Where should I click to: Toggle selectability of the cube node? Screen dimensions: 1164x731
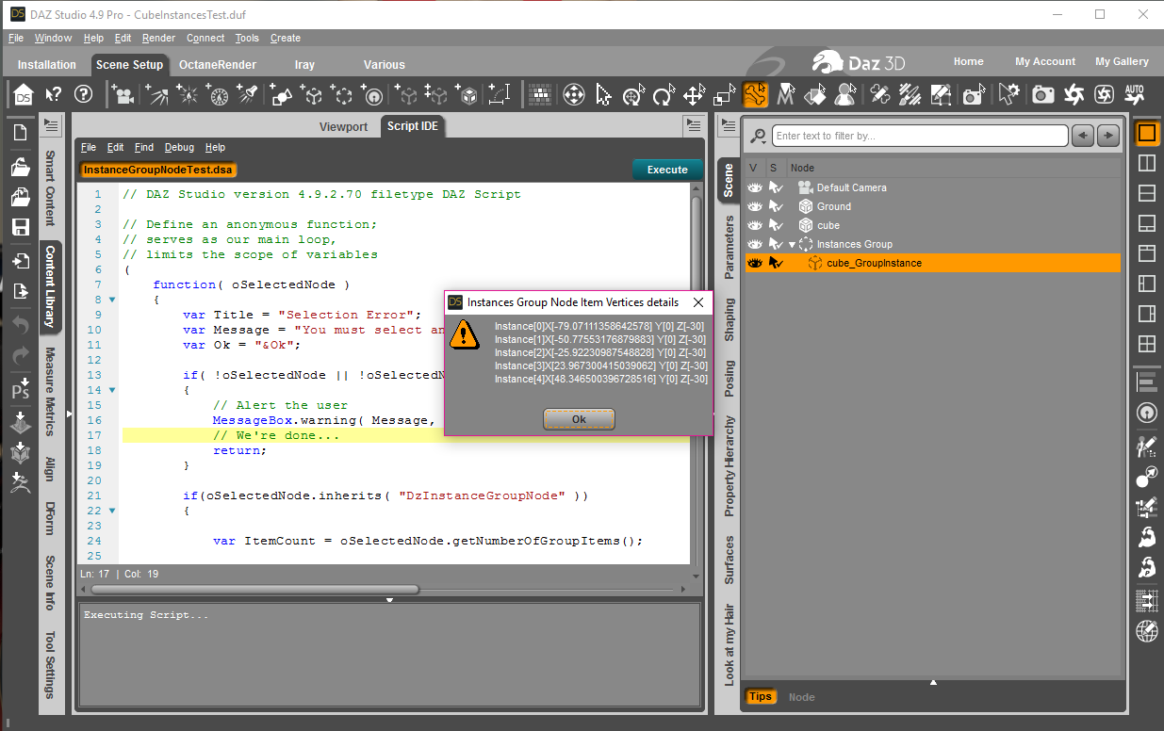point(776,225)
